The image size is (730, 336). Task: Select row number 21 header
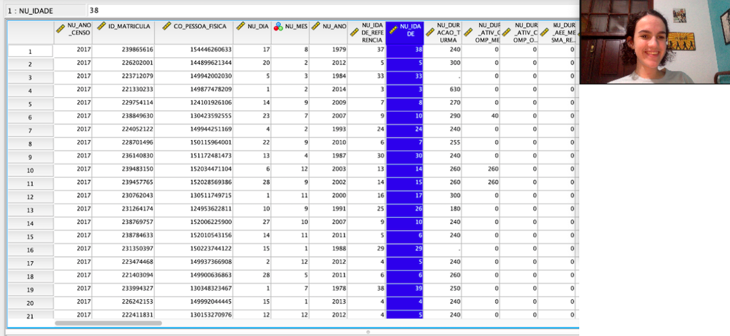point(30,316)
